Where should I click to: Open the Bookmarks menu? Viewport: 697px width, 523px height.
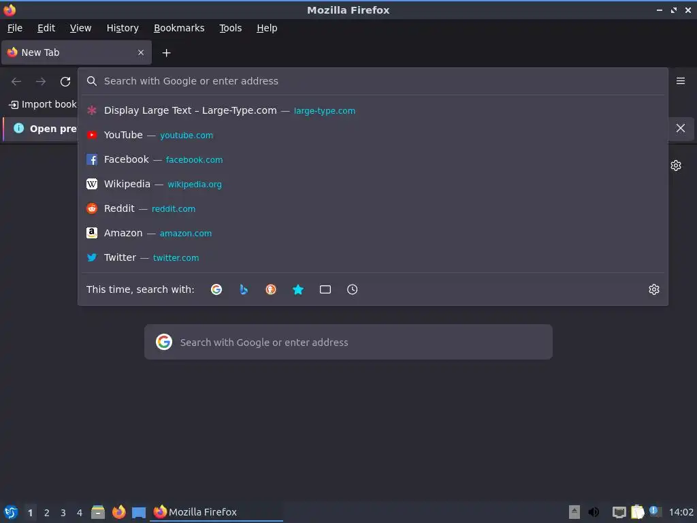coord(179,28)
